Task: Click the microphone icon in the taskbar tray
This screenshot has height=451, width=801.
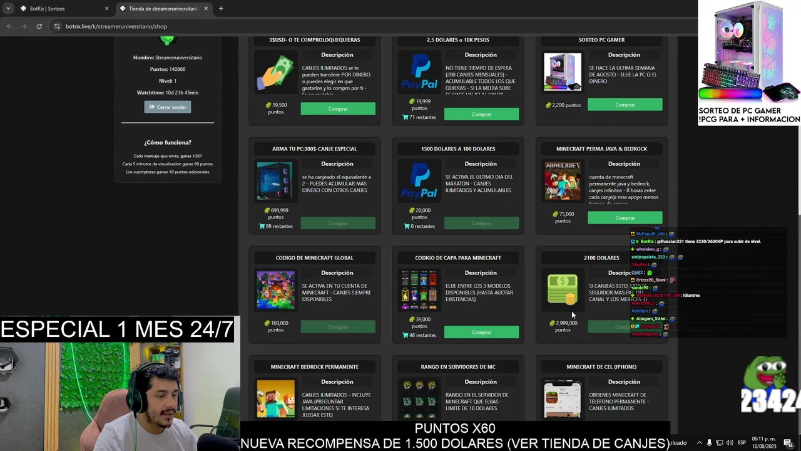Action: (709, 443)
